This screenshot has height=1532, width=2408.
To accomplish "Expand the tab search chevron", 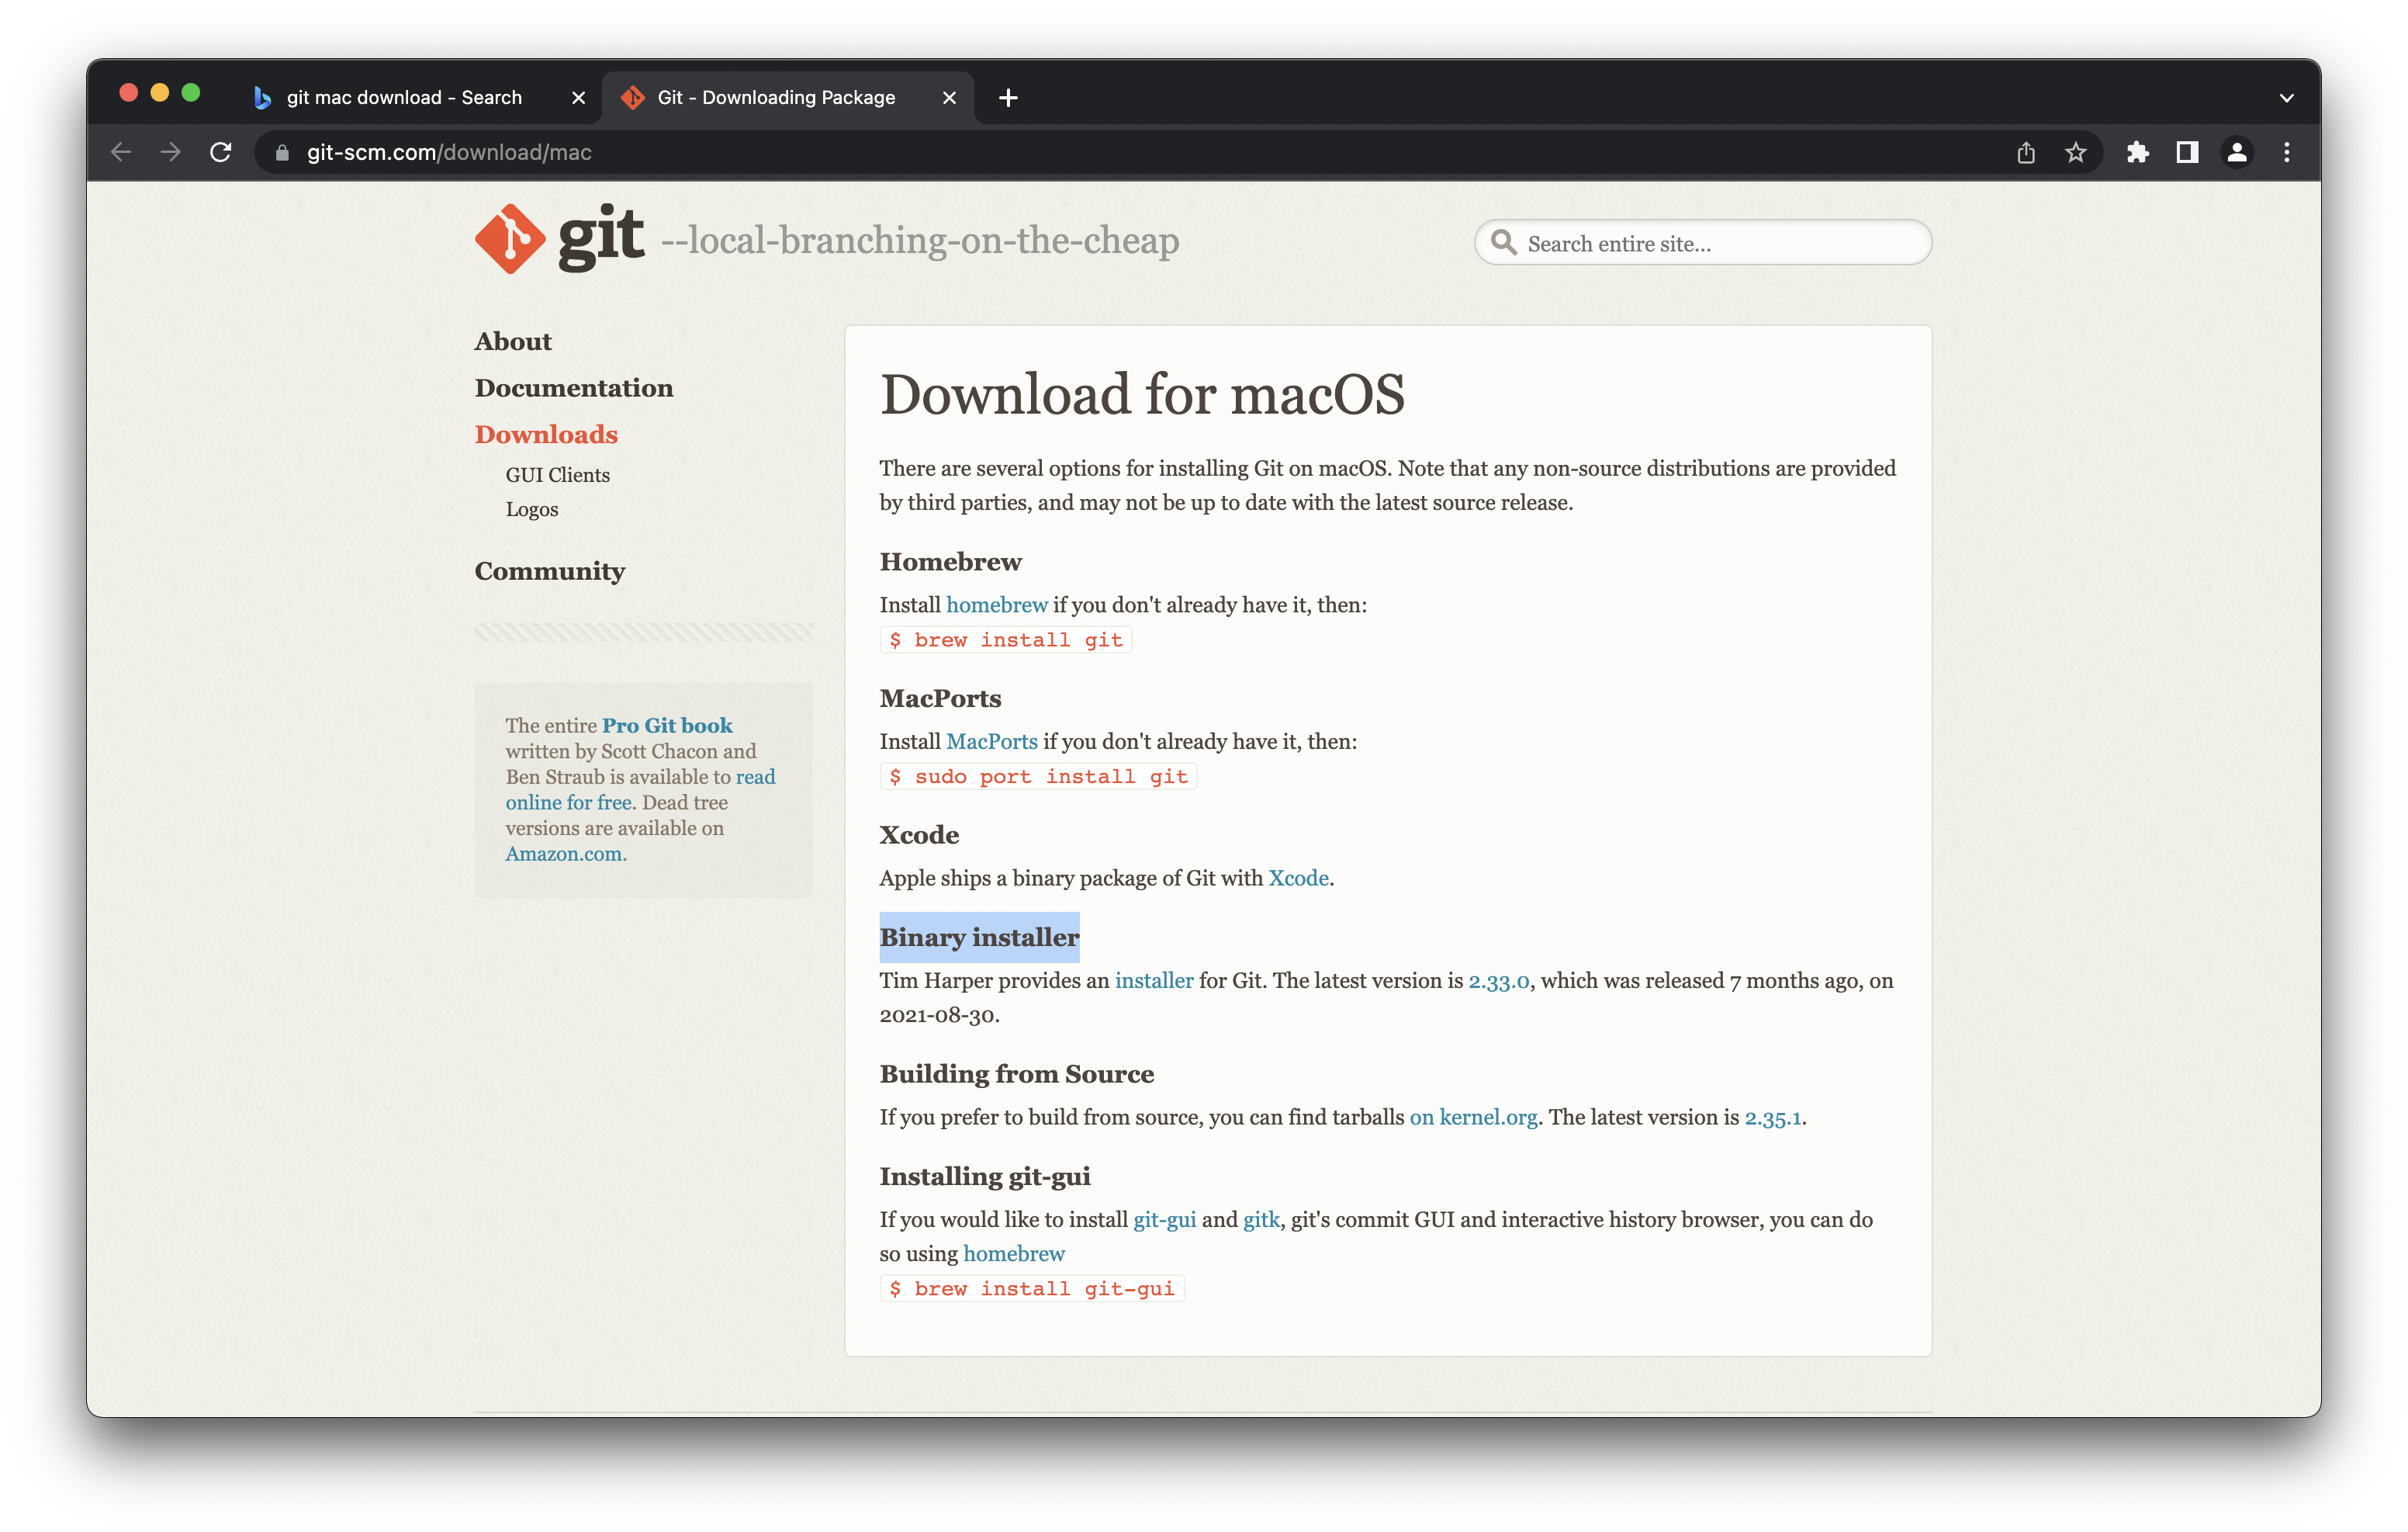I will [2286, 97].
